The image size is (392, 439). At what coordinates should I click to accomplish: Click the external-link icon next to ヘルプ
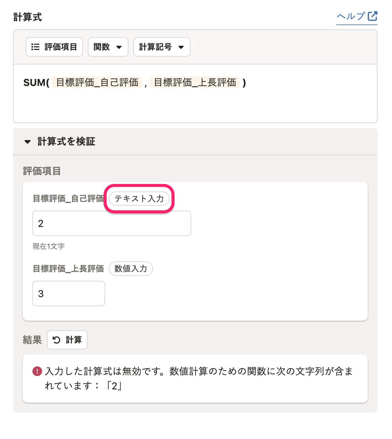373,16
